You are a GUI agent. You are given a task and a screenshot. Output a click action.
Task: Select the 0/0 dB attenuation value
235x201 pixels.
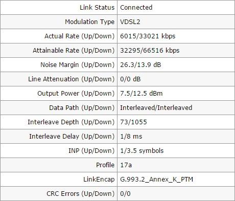130,79
